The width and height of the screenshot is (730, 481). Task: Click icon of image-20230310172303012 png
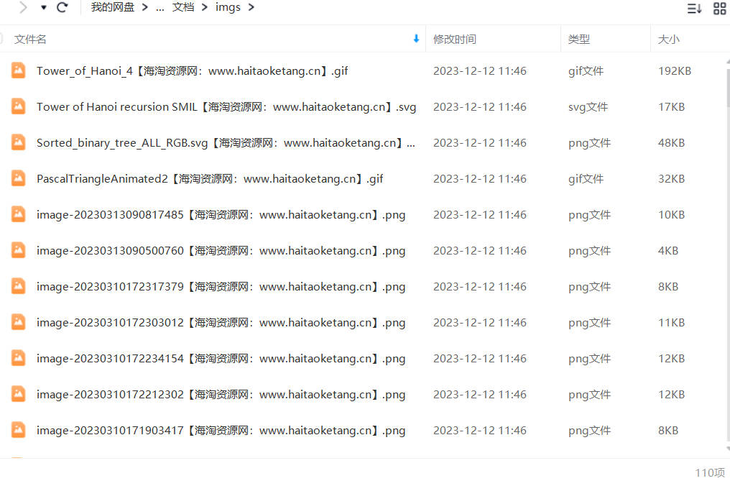[18, 321]
